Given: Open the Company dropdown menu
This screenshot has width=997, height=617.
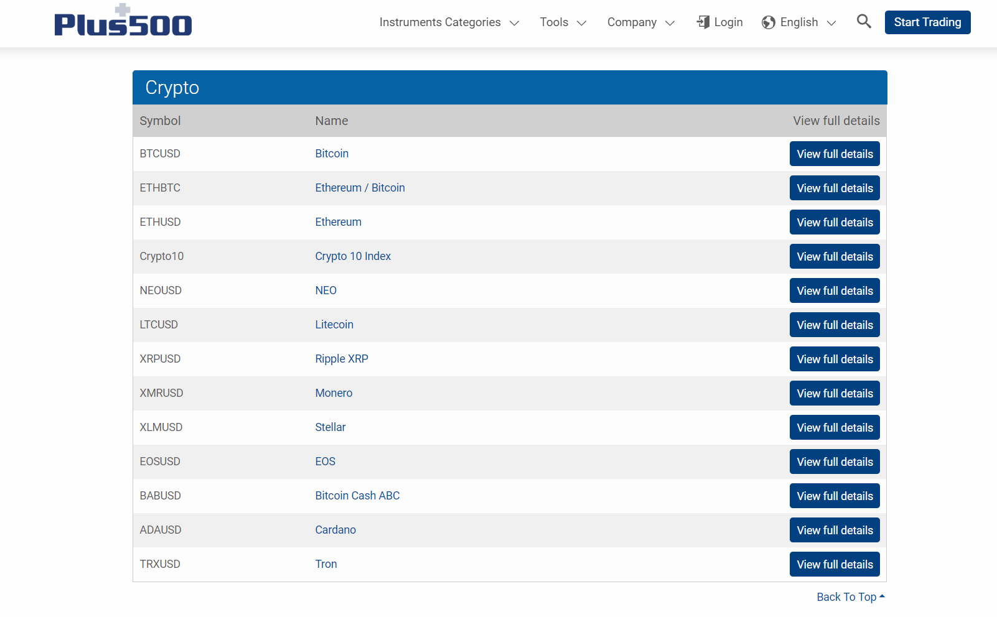Looking at the screenshot, I should (641, 22).
